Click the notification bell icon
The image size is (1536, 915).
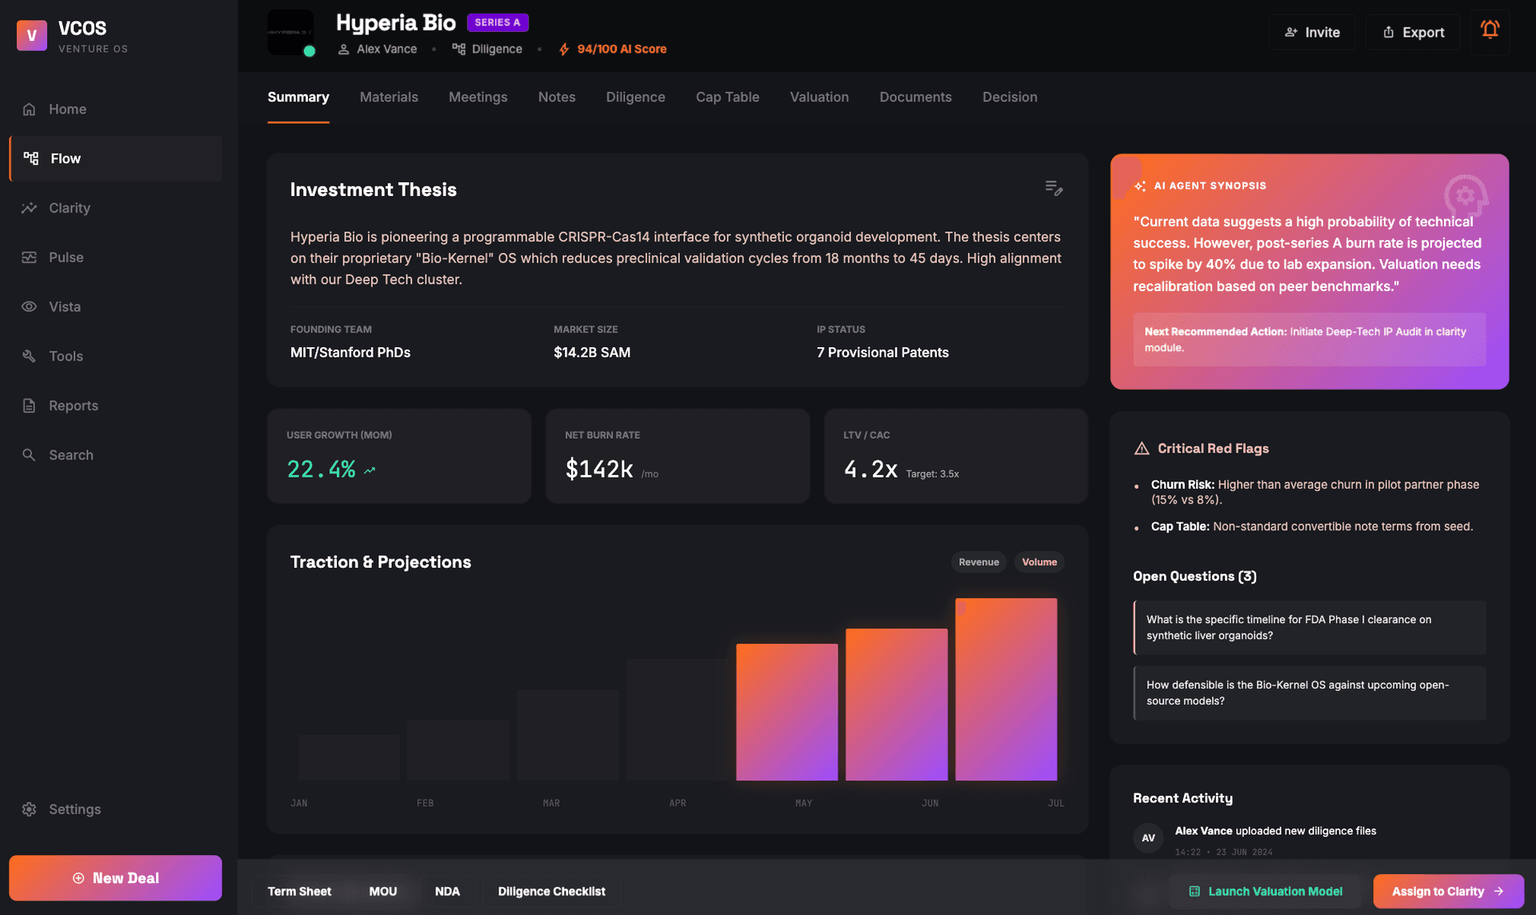(x=1490, y=30)
